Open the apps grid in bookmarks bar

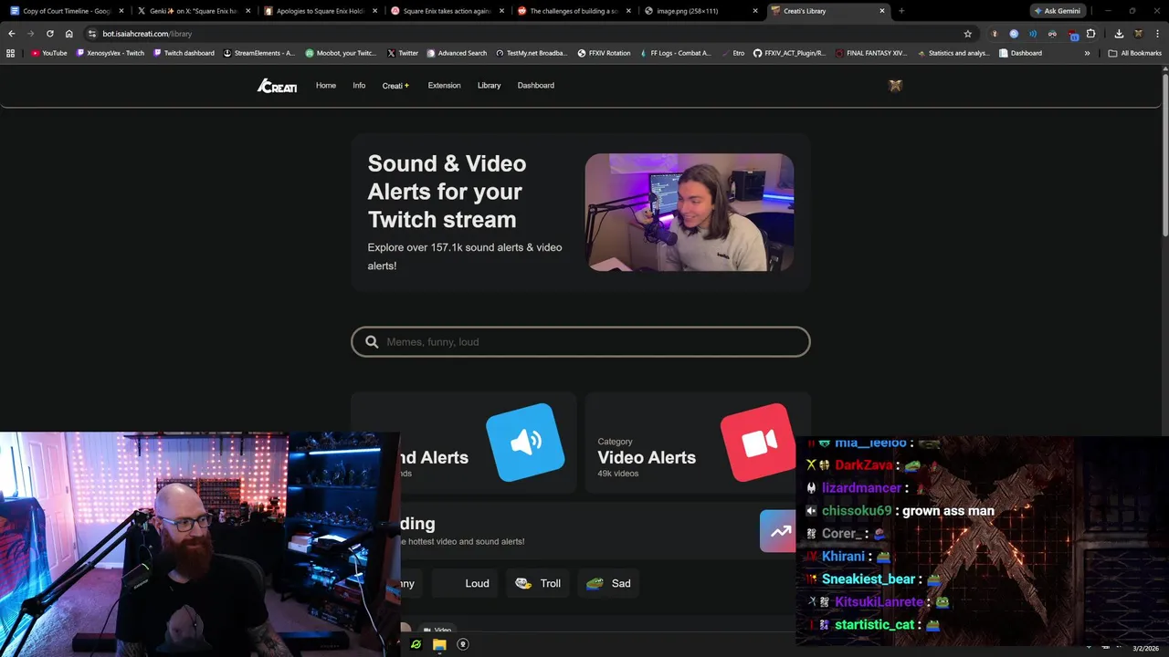click(11, 53)
